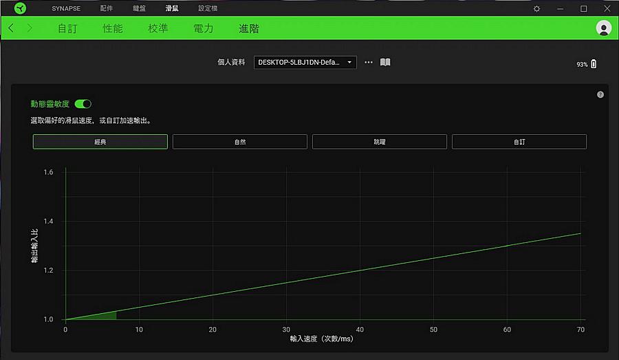Open the 鍵盤 top menu tab

pos(139,8)
